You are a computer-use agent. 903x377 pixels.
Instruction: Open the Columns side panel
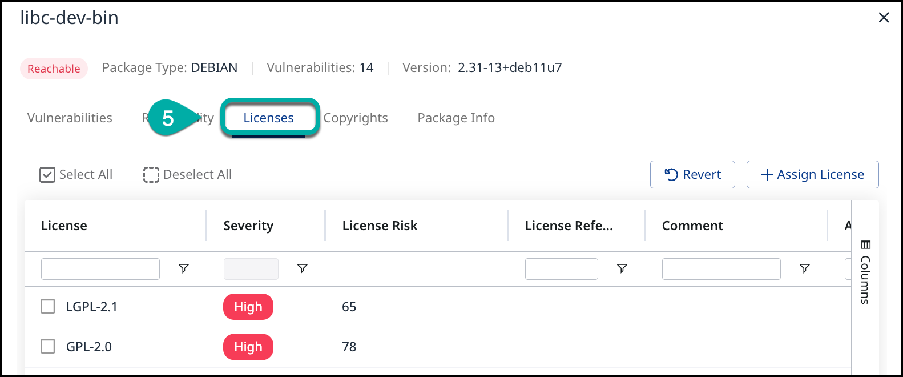tap(865, 272)
